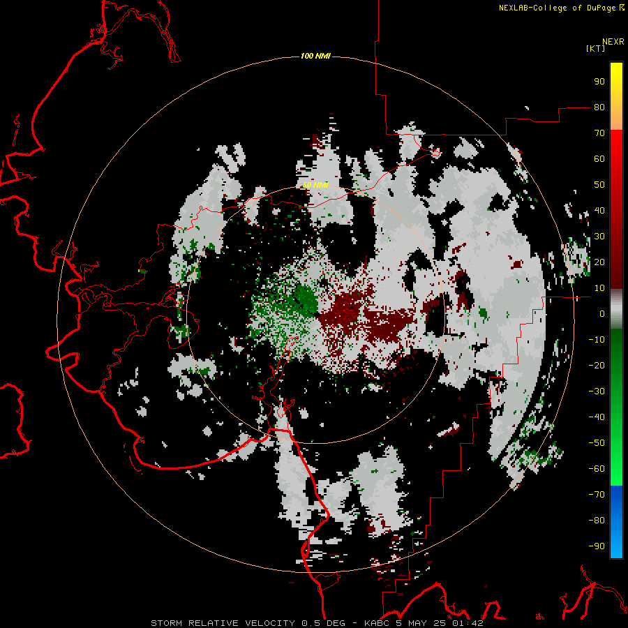The height and width of the screenshot is (628, 628).
Task: Click the -90 scale value
Action: tap(597, 546)
